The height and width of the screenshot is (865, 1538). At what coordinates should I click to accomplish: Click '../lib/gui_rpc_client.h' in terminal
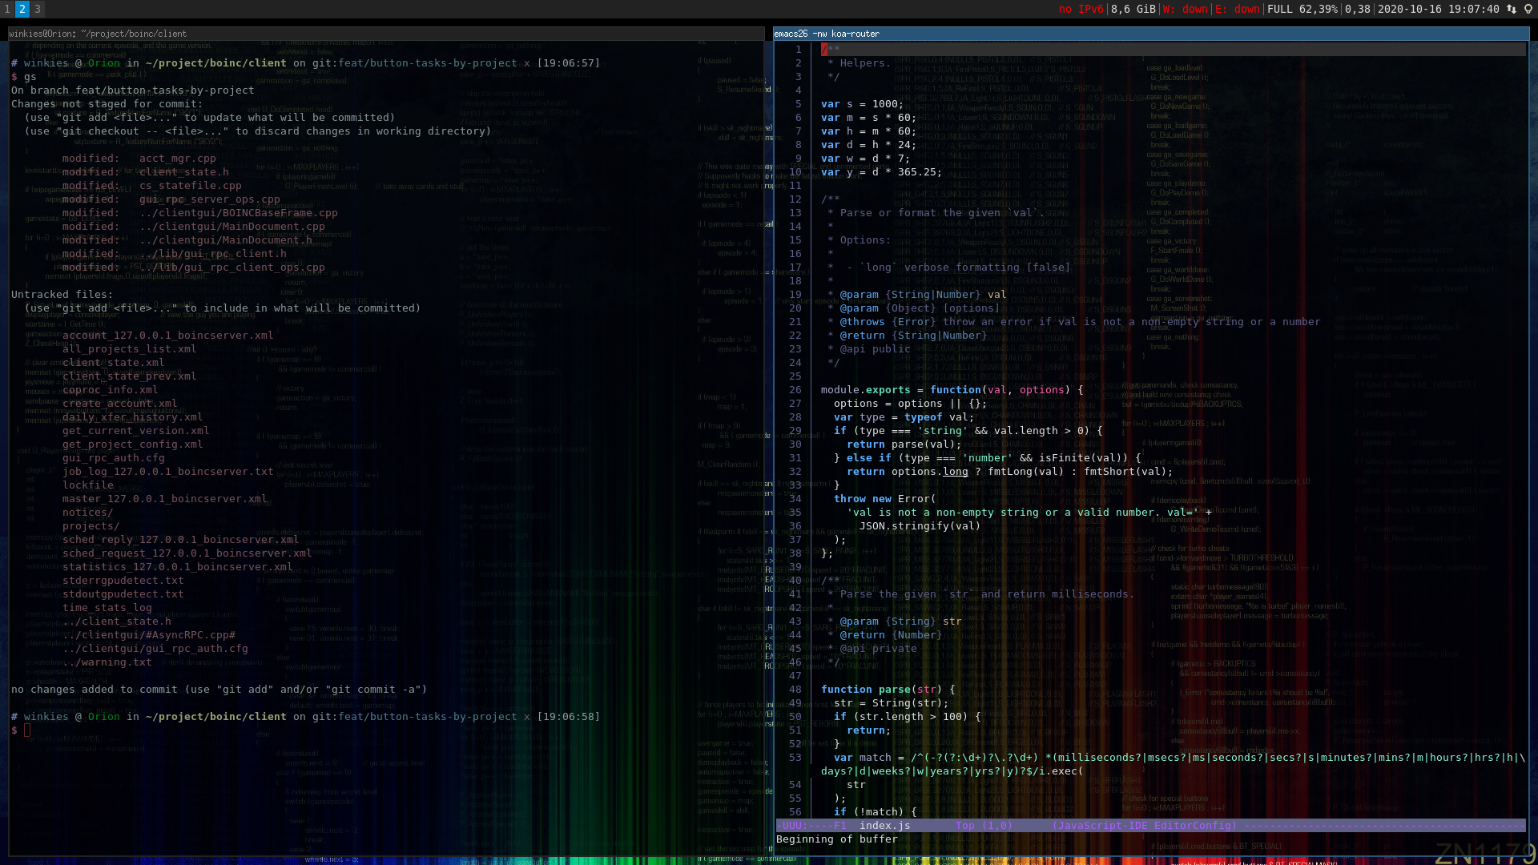[213, 254]
